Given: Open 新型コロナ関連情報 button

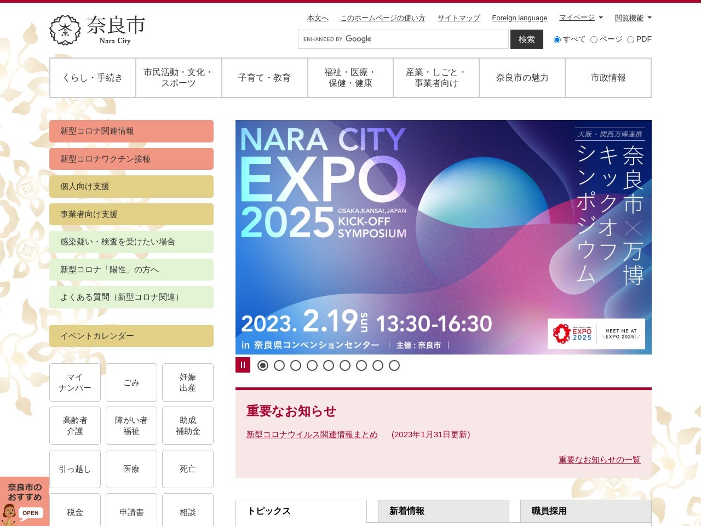Looking at the screenshot, I should pos(131,131).
